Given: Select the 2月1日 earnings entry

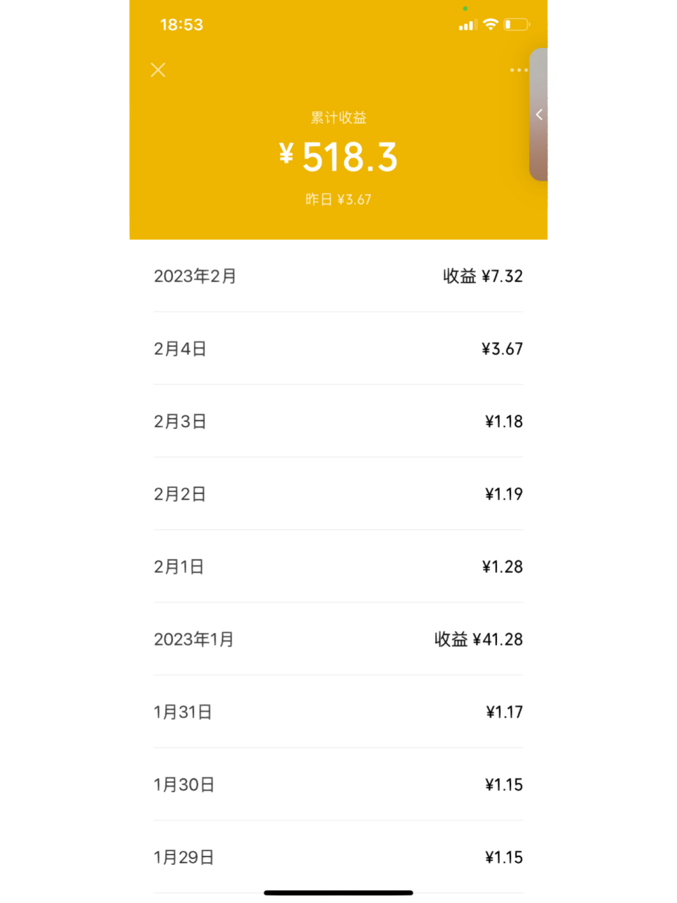Looking at the screenshot, I should click(338, 566).
